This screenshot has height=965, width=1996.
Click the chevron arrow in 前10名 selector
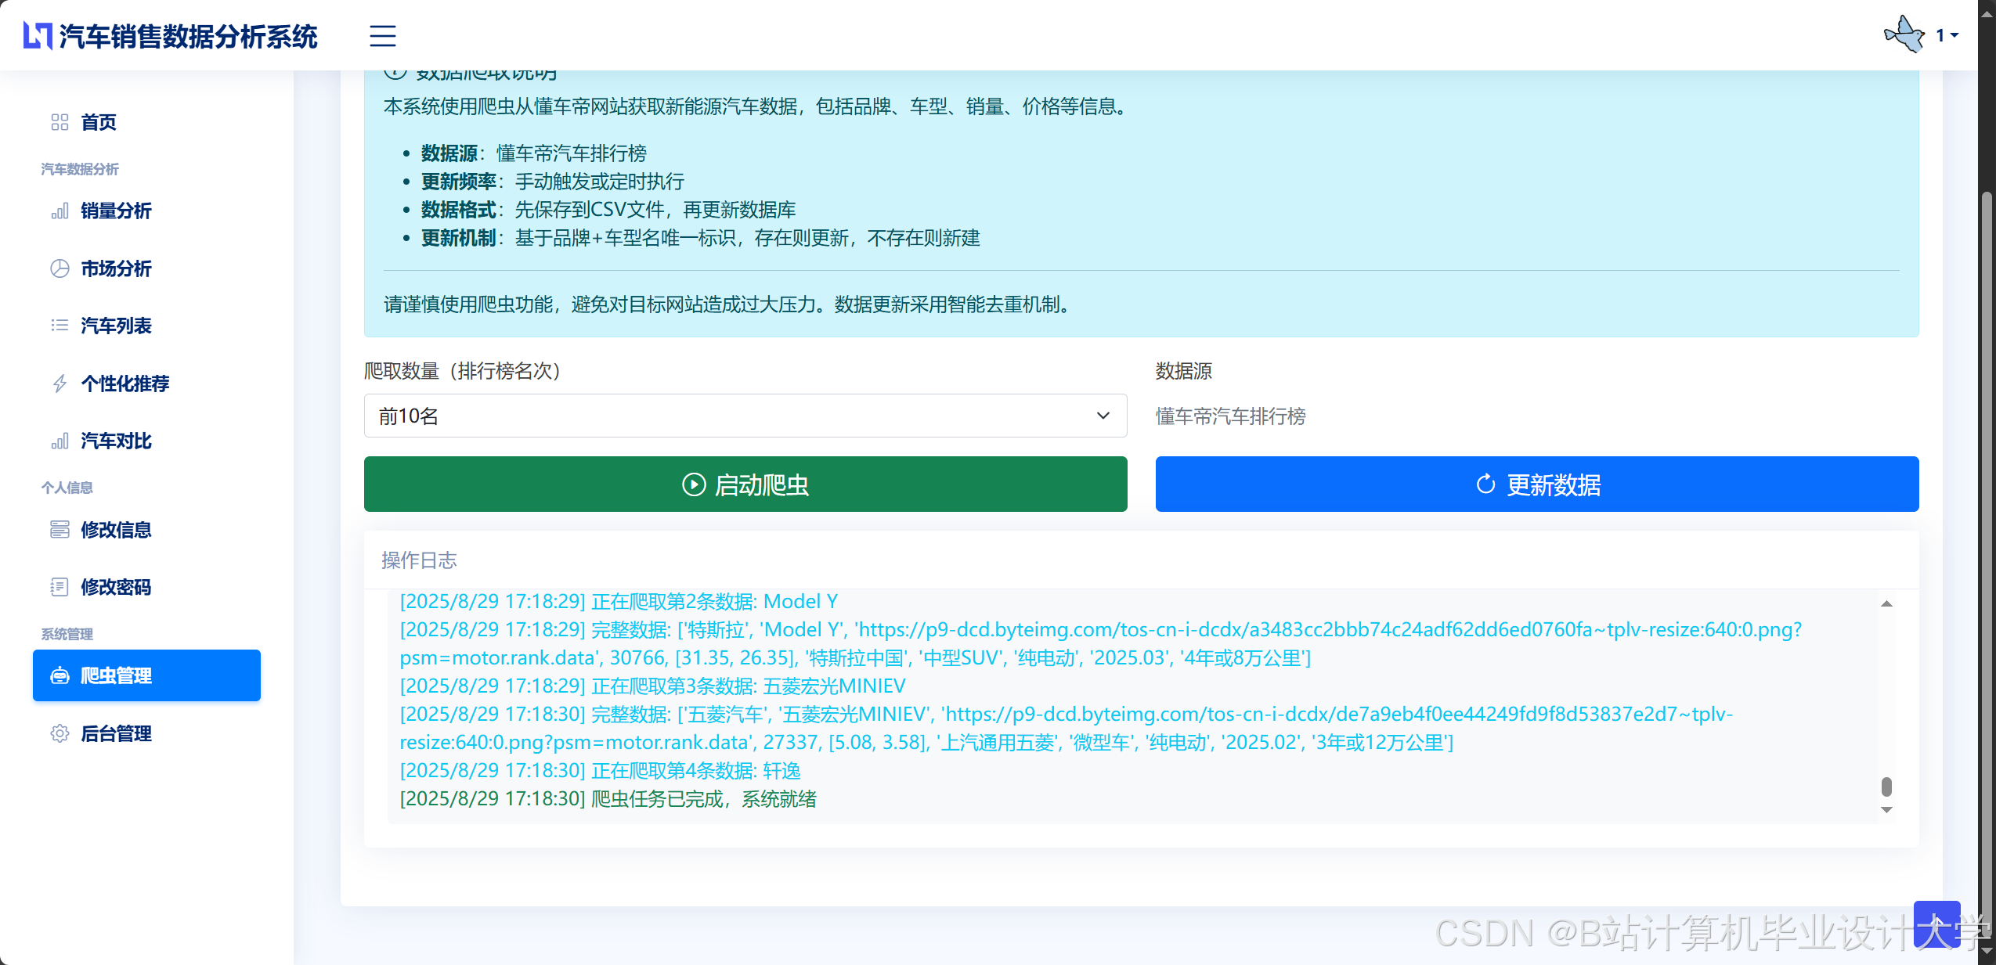(x=1103, y=416)
